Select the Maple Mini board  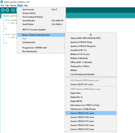(x=91, y=93)
